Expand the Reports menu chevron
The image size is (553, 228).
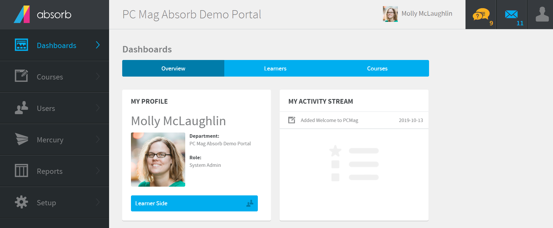pos(98,171)
